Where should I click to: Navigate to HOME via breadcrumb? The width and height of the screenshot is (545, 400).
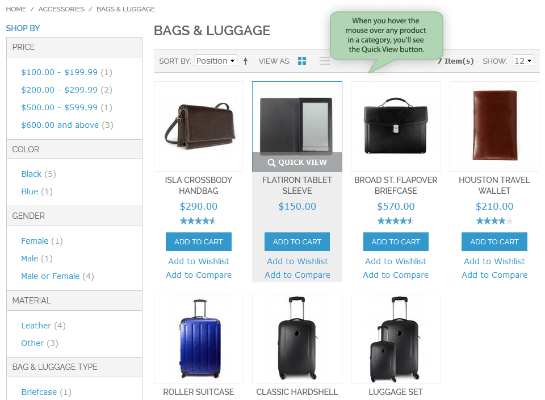point(16,9)
